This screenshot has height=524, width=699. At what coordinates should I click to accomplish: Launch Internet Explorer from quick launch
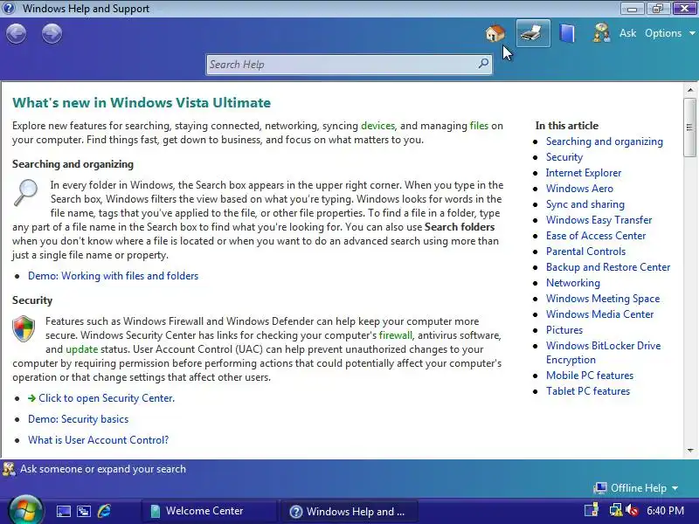coord(104,511)
